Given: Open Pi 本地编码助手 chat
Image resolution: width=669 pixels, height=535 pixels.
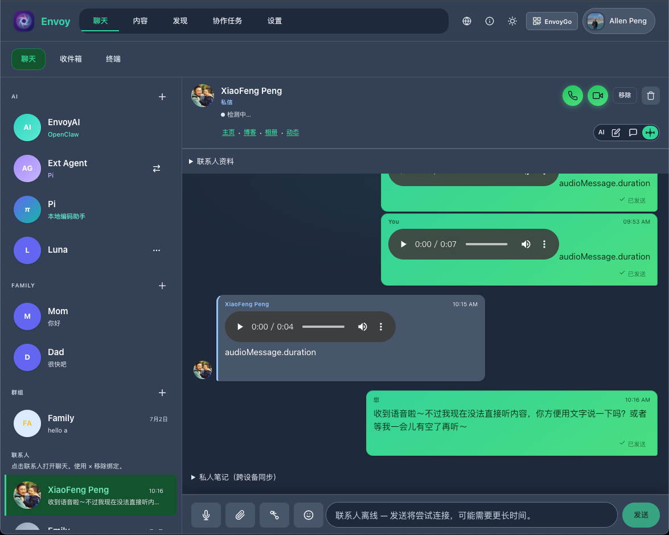Looking at the screenshot, I should (x=91, y=209).
